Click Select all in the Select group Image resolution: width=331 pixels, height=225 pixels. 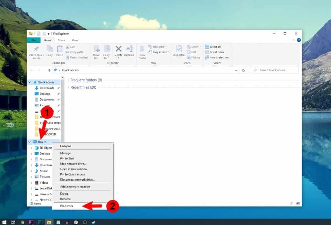click(213, 47)
